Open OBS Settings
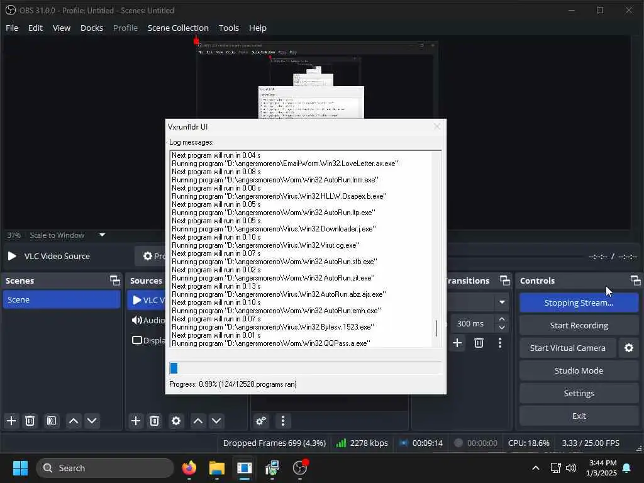The width and height of the screenshot is (644, 483). (x=579, y=393)
